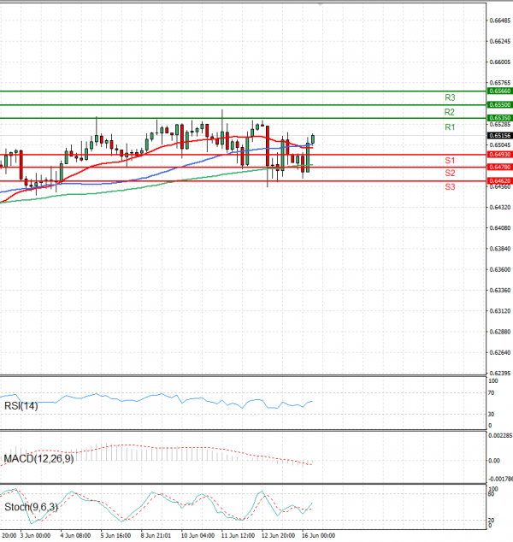The height and width of the screenshot is (542, 513).
Task: Select the green 0.65500 price tag
Action: 500,105
